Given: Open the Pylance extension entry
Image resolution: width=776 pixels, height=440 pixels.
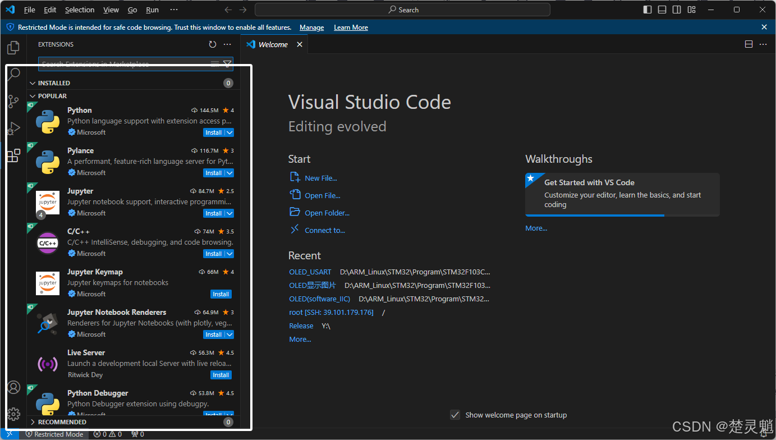Looking at the screenshot, I should 134,162.
